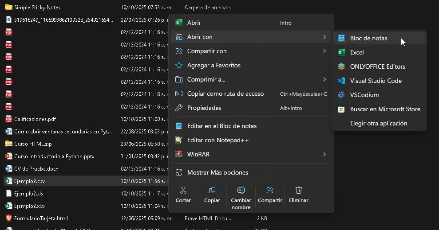Click the Brave icon of FormularioTarjeta.html

tap(9, 218)
